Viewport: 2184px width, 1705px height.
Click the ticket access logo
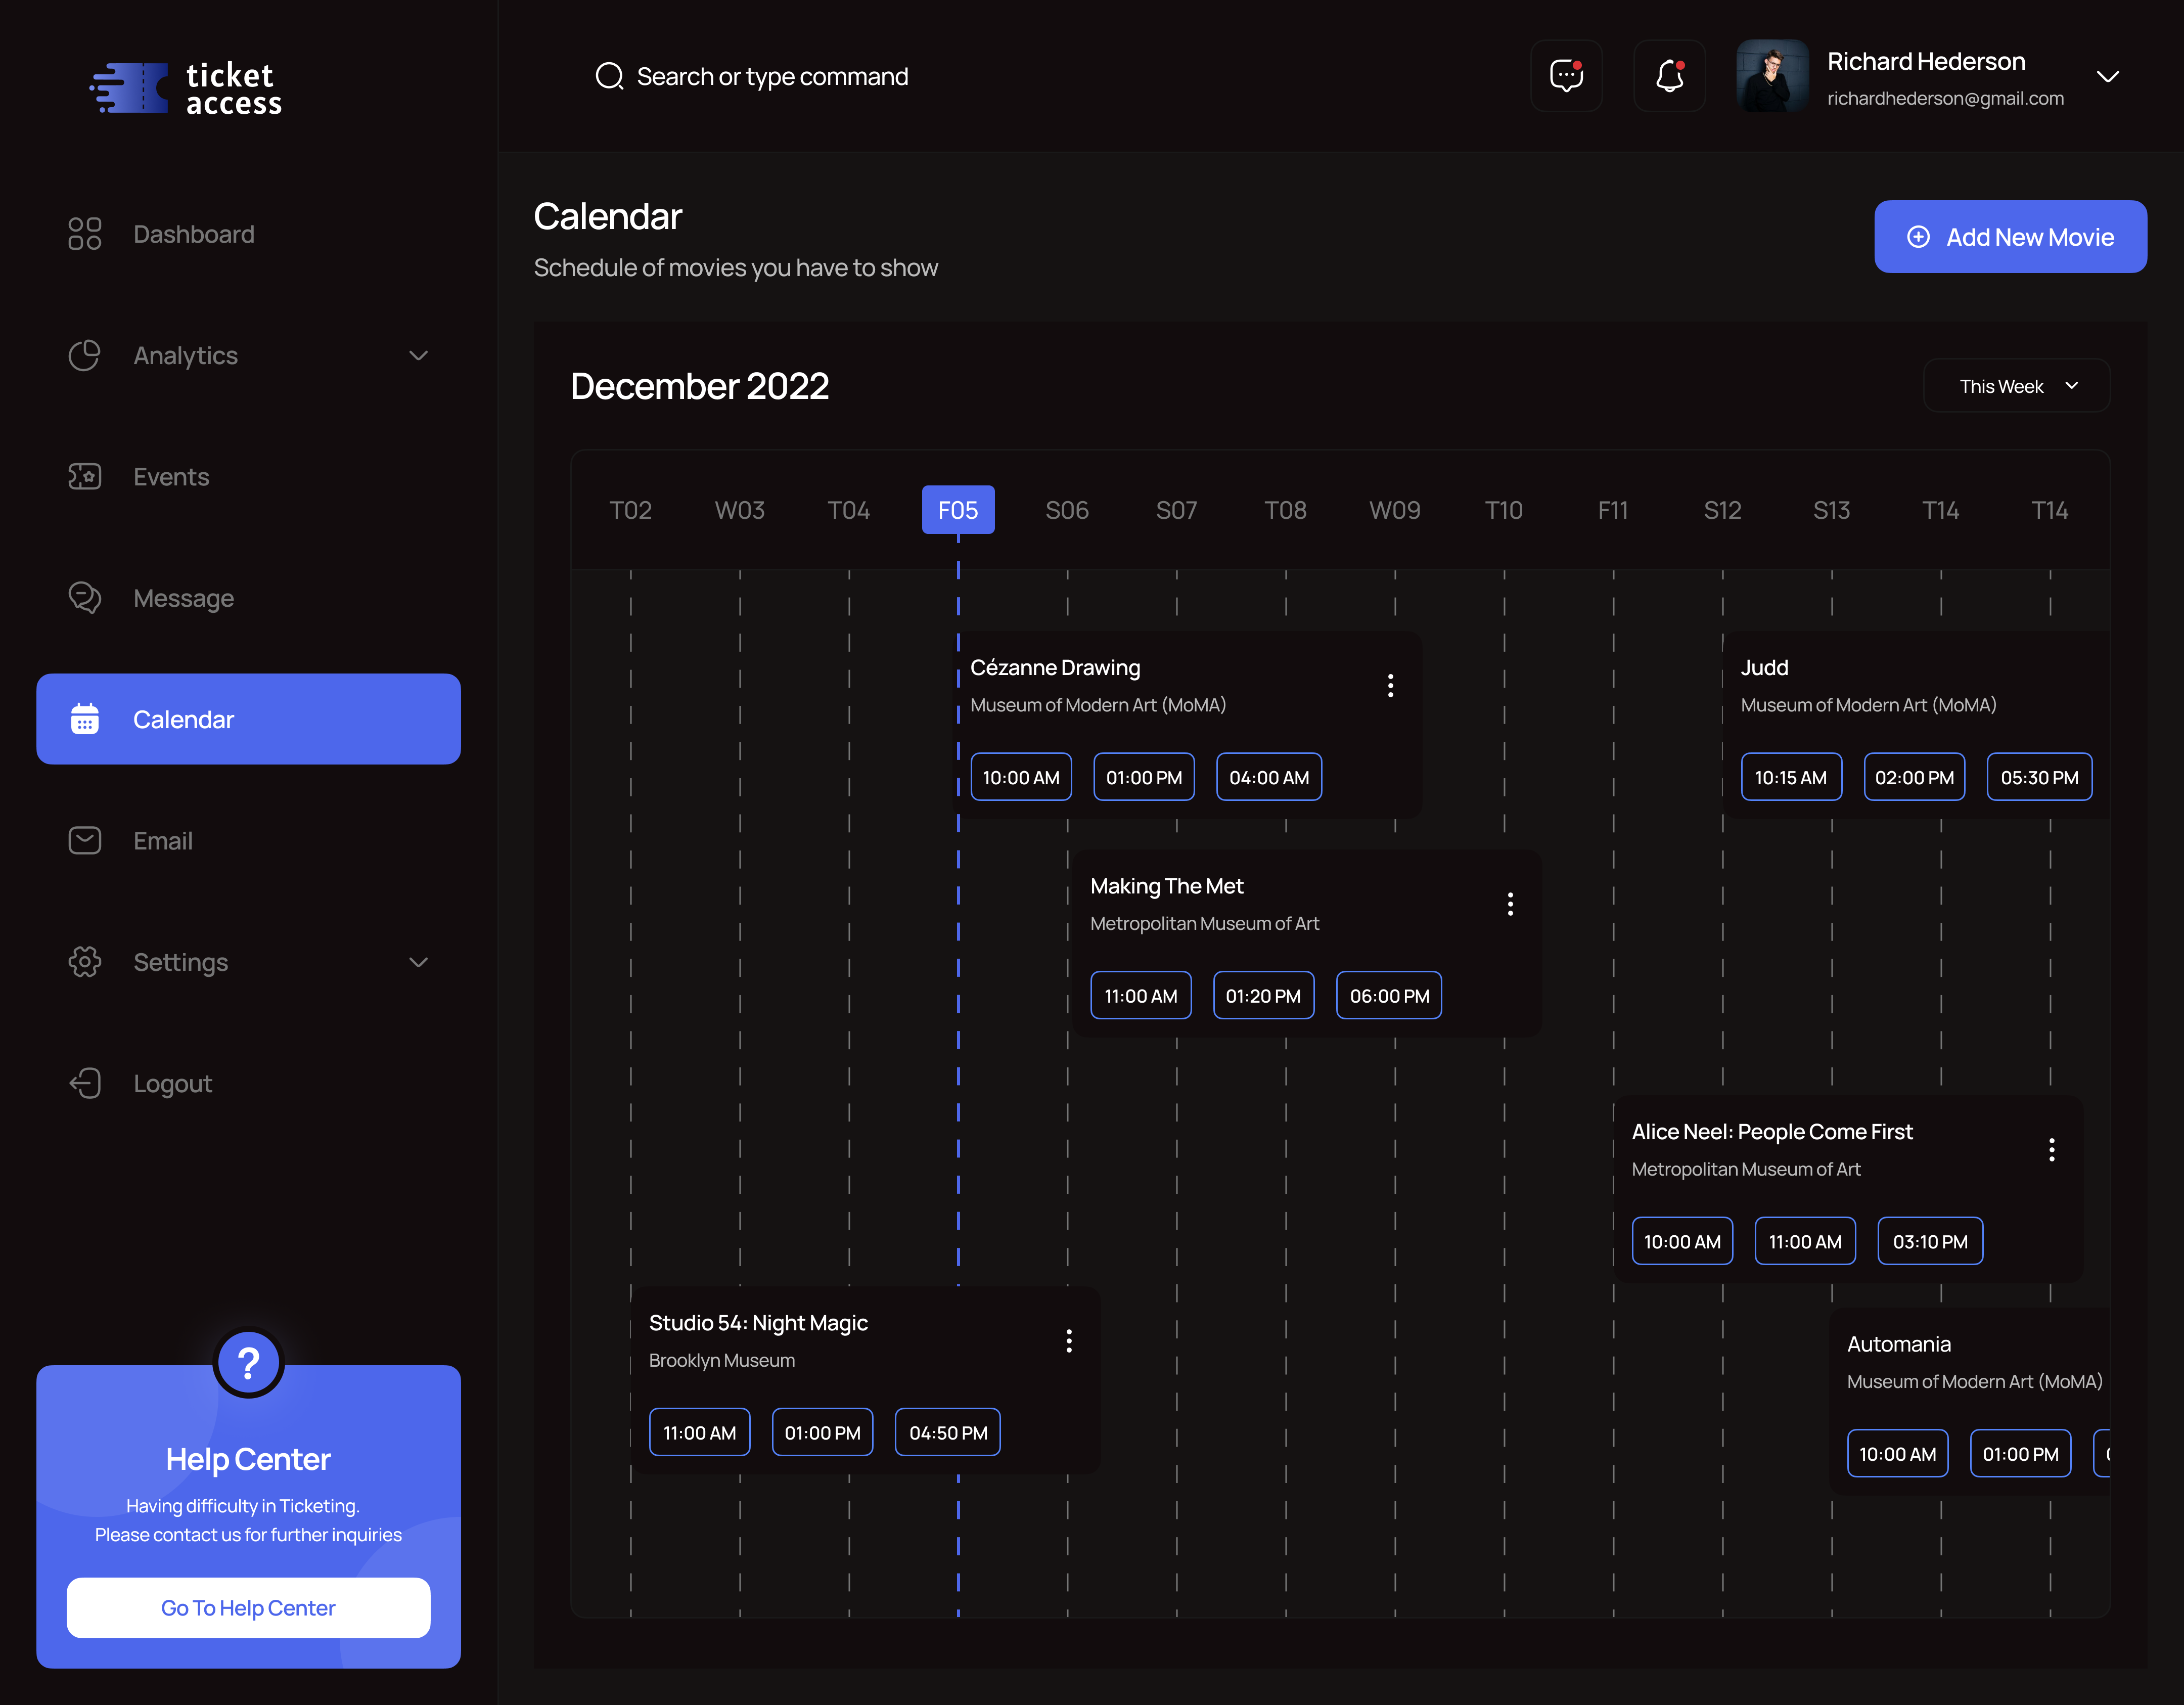tap(186, 89)
